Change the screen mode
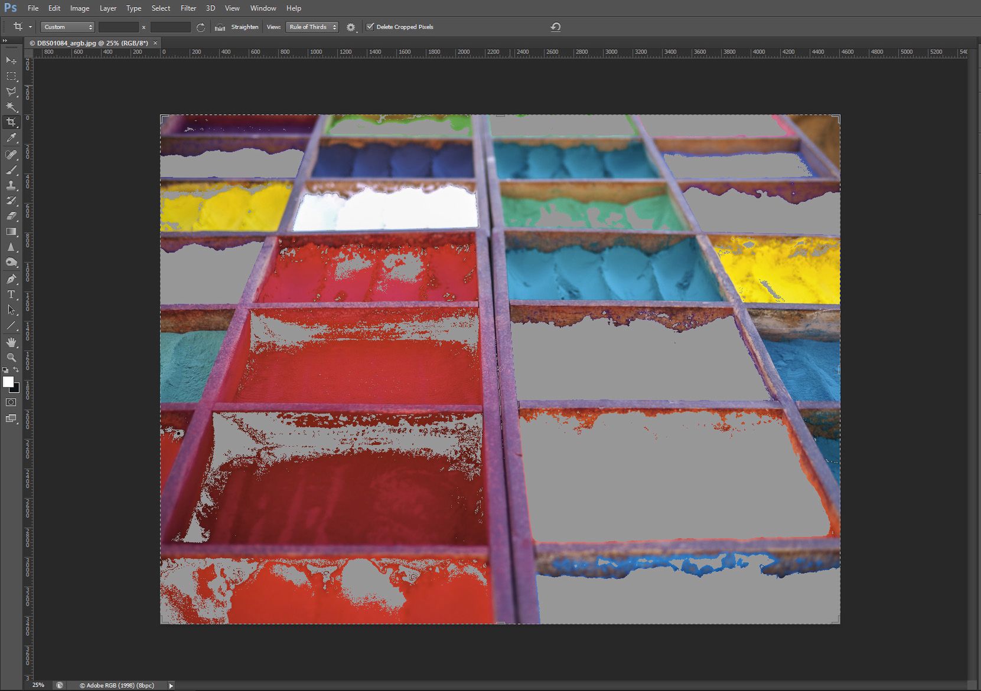Viewport: 981px width, 691px height. point(11,418)
